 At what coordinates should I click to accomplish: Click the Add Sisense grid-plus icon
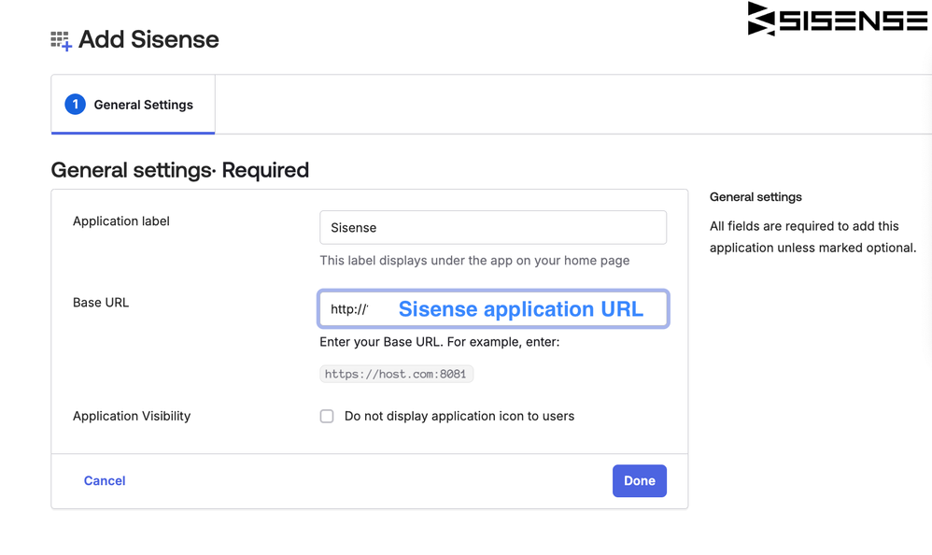61,40
